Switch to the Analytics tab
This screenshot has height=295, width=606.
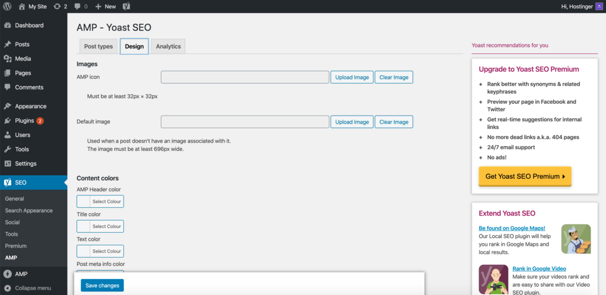tap(168, 46)
